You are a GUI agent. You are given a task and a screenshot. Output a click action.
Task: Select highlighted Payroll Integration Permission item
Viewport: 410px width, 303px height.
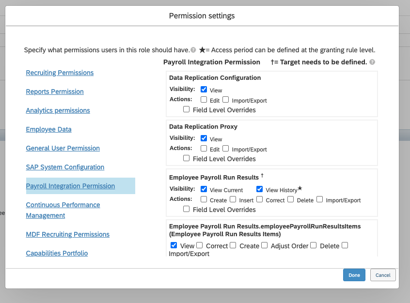coord(70,186)
